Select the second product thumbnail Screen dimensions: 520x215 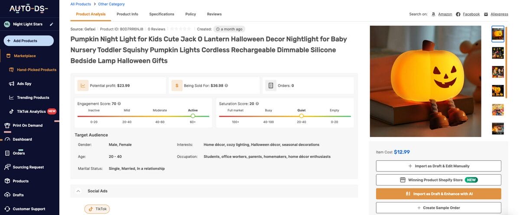pyautogui.click(x=498, y=52)
